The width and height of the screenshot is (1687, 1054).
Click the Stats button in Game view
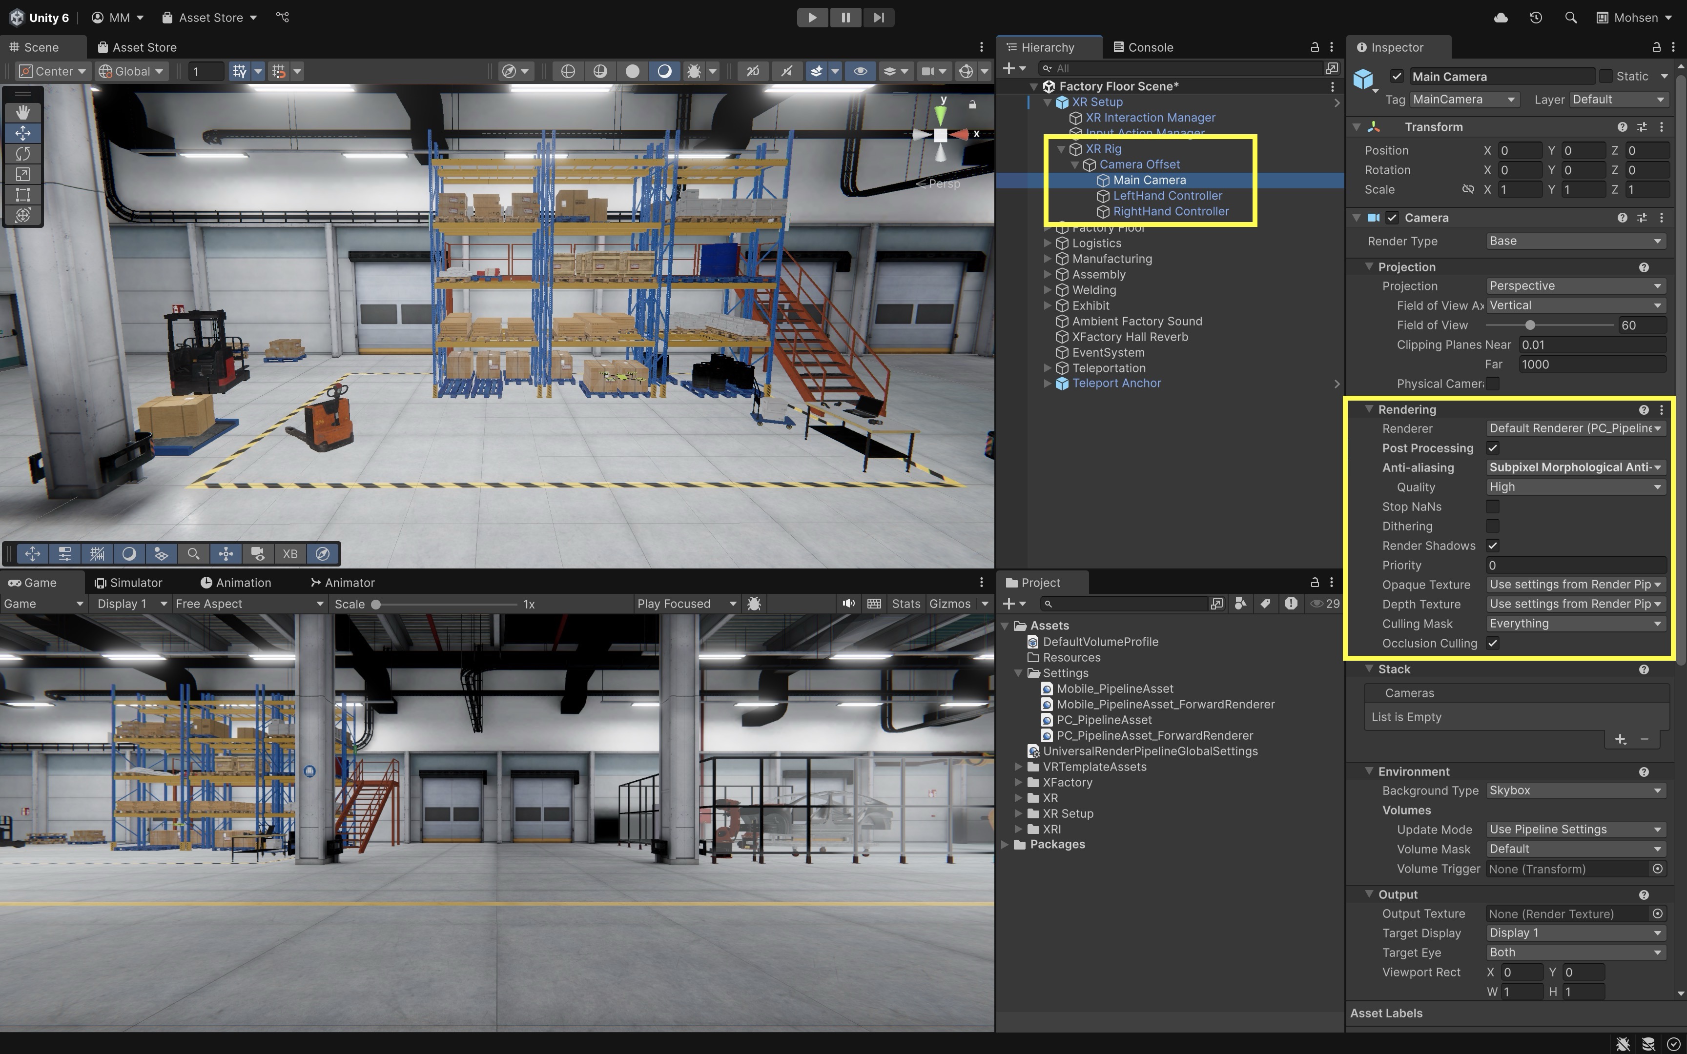pos(905,604)
